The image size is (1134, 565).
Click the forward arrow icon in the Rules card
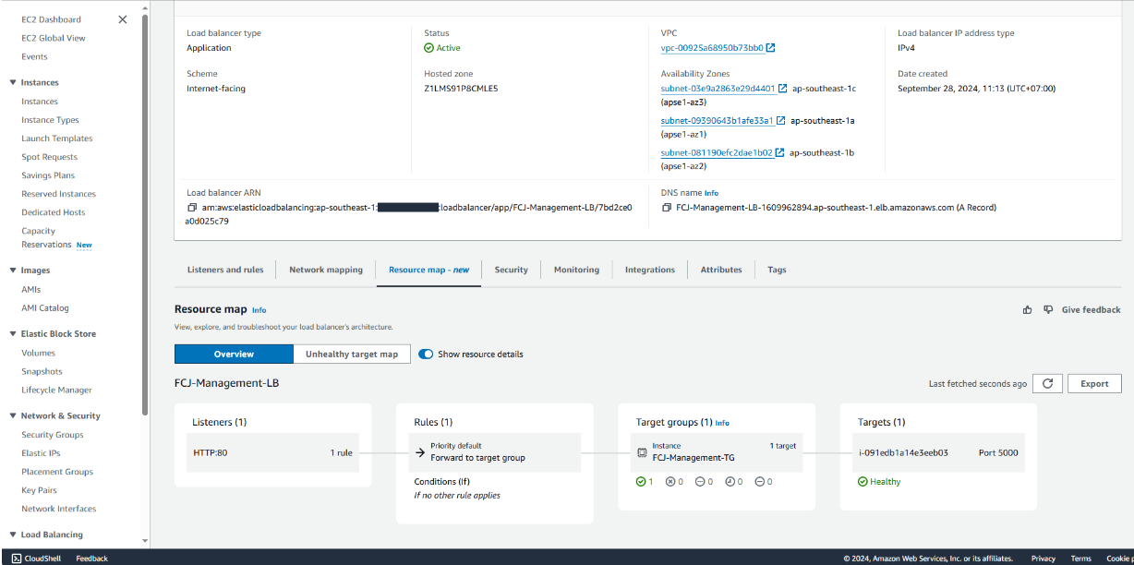[421, 452]
